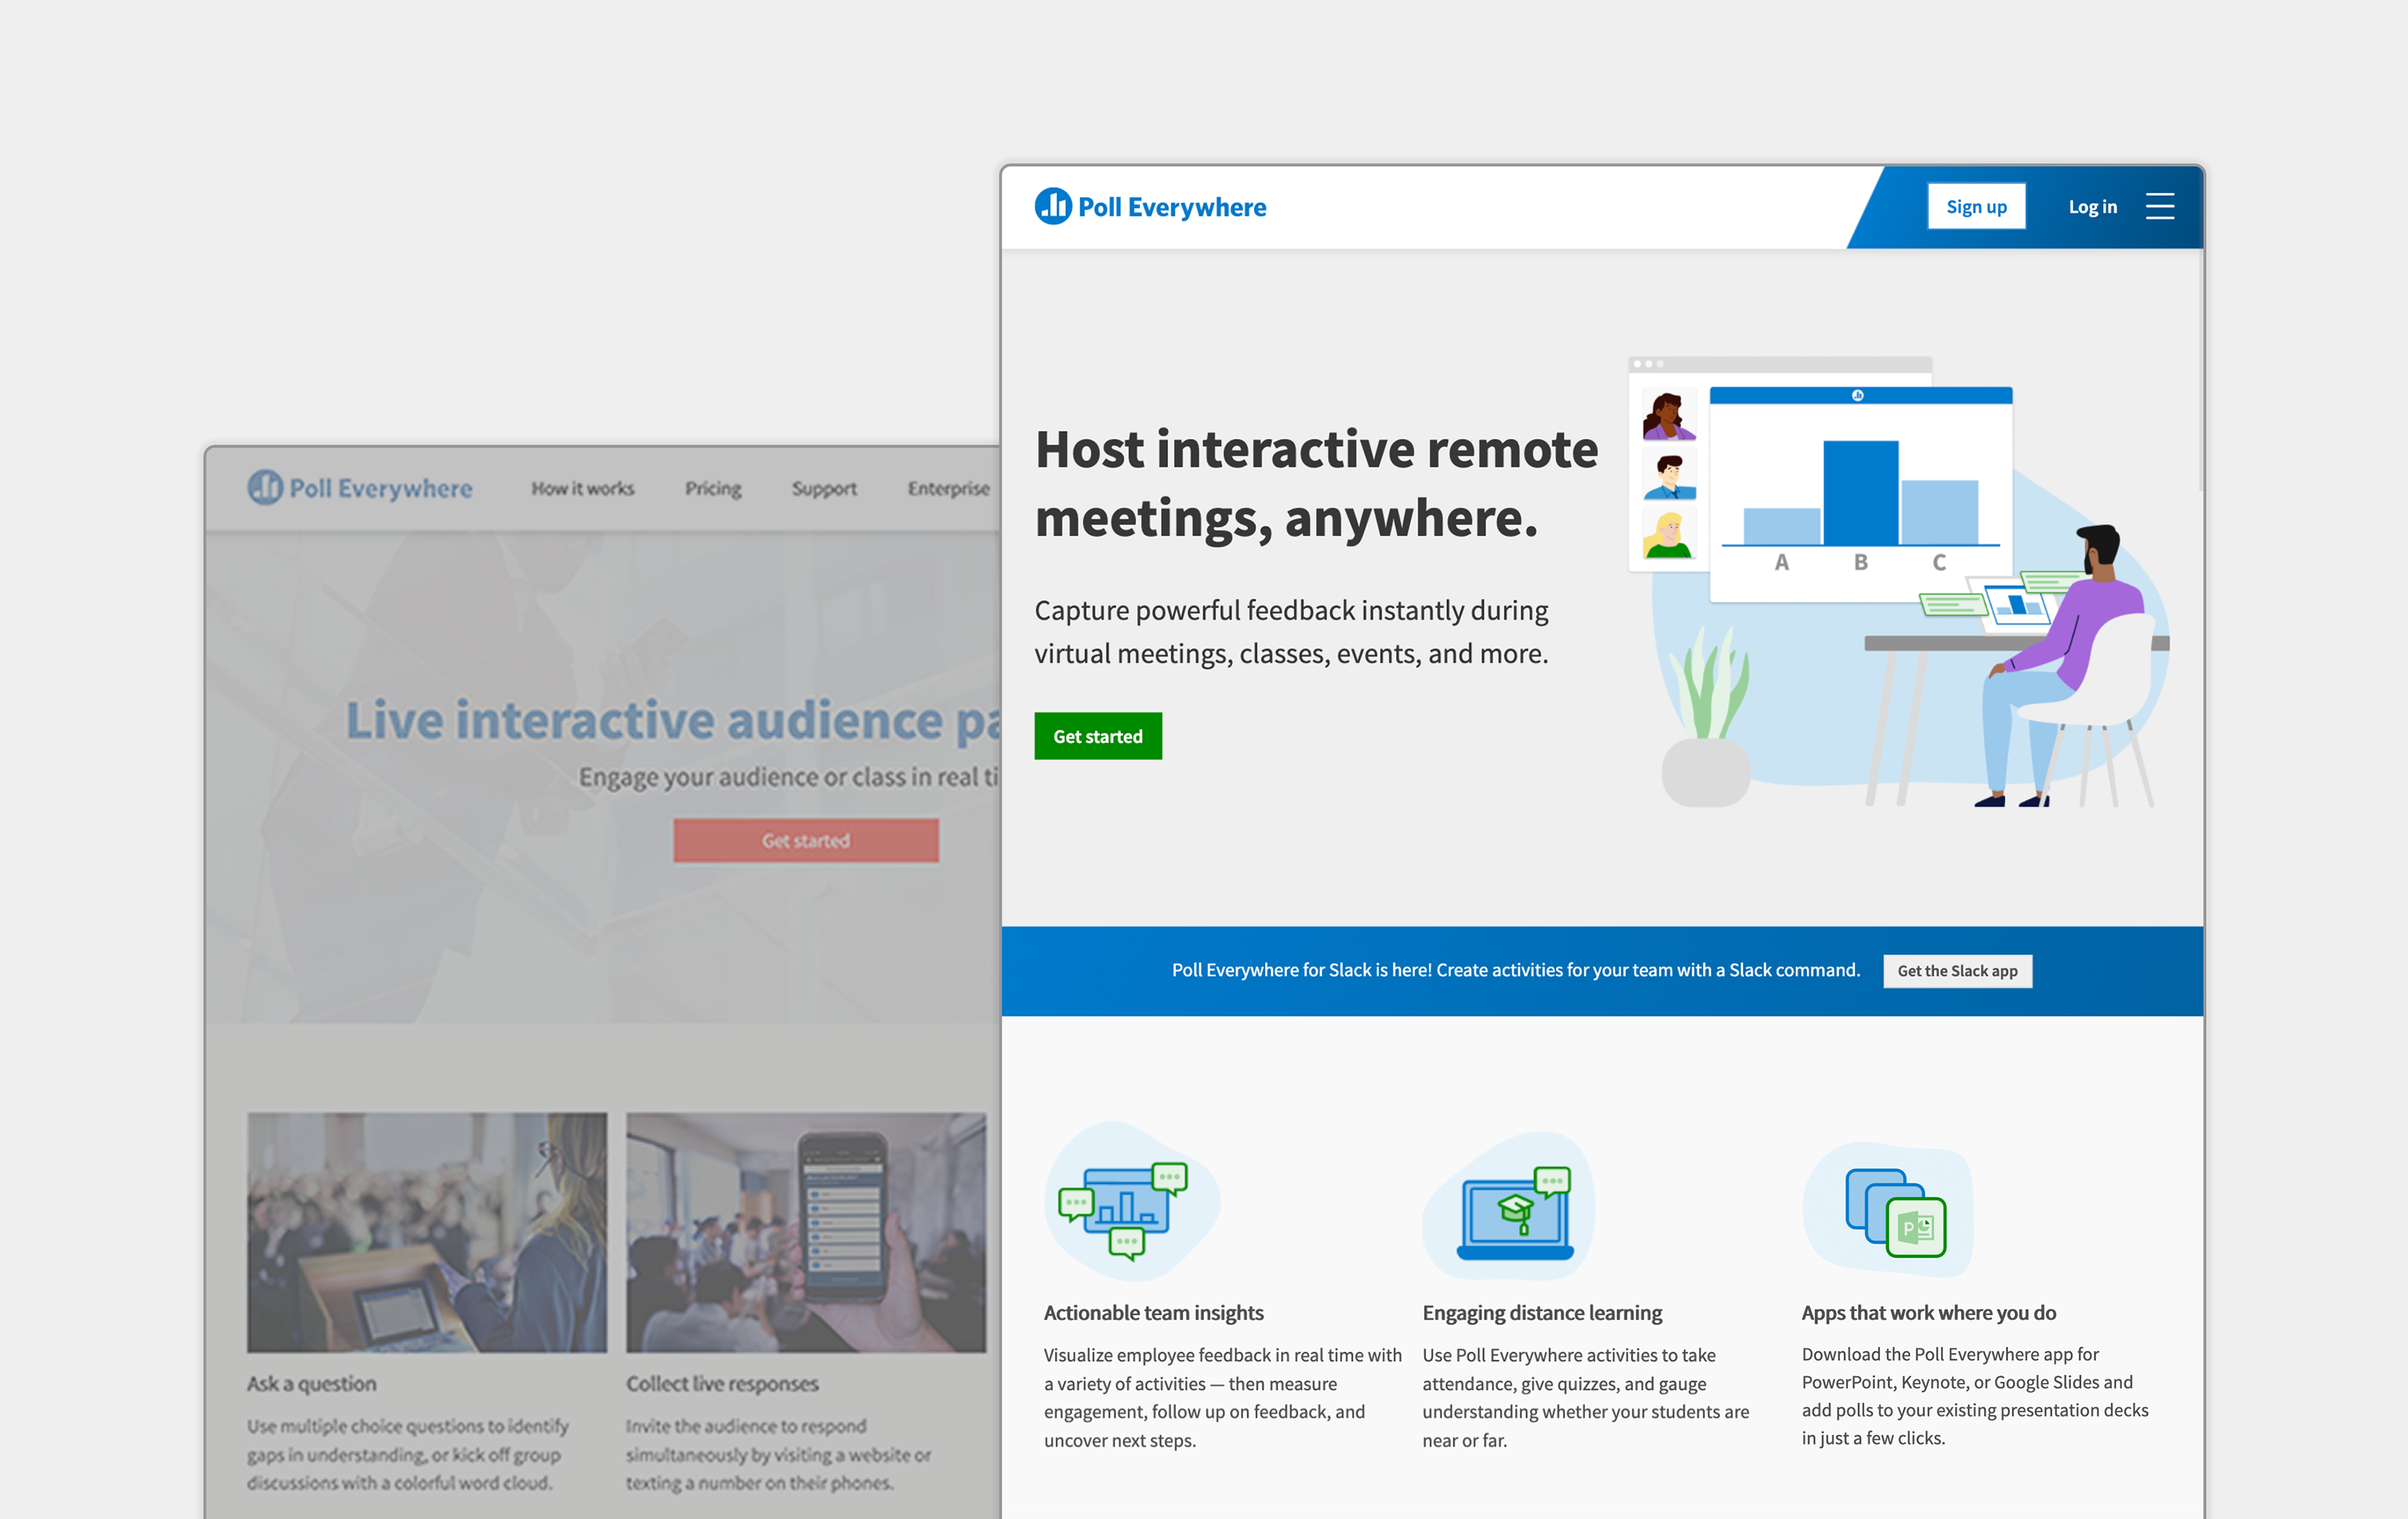Click Host interactive remote meetings headline
Screen dimensions: 2408x1519
(x=1316, y=483)
